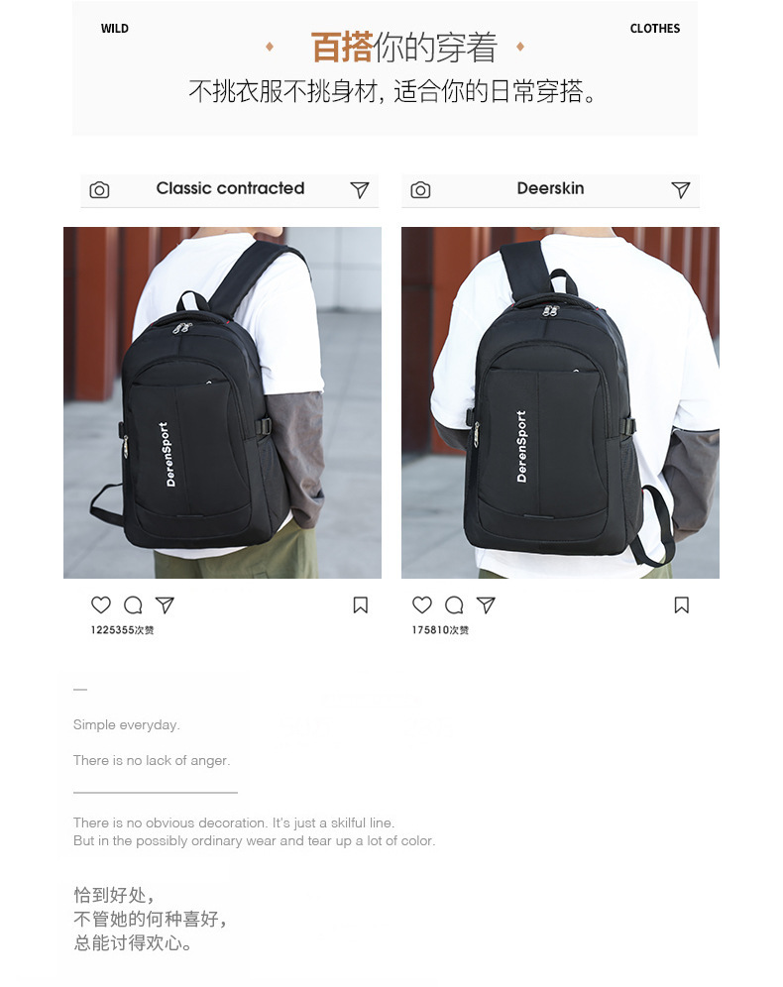783x987 pixels.
Task: Like the left backpack post heart
Action: [x=101, y=604]
